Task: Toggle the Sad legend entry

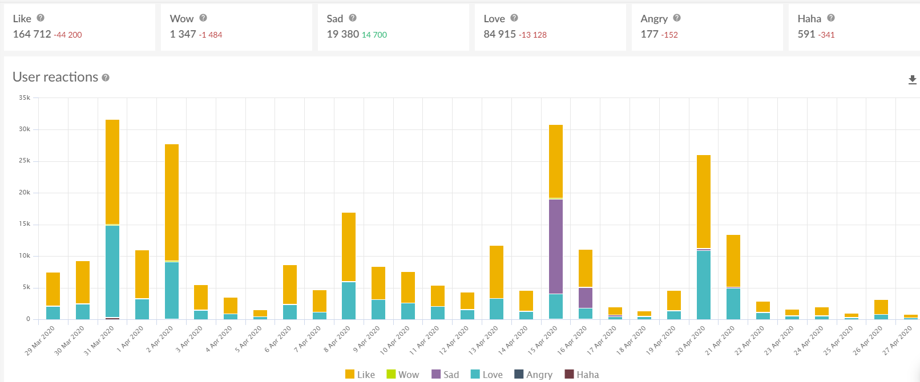Action: coord(445,375)
